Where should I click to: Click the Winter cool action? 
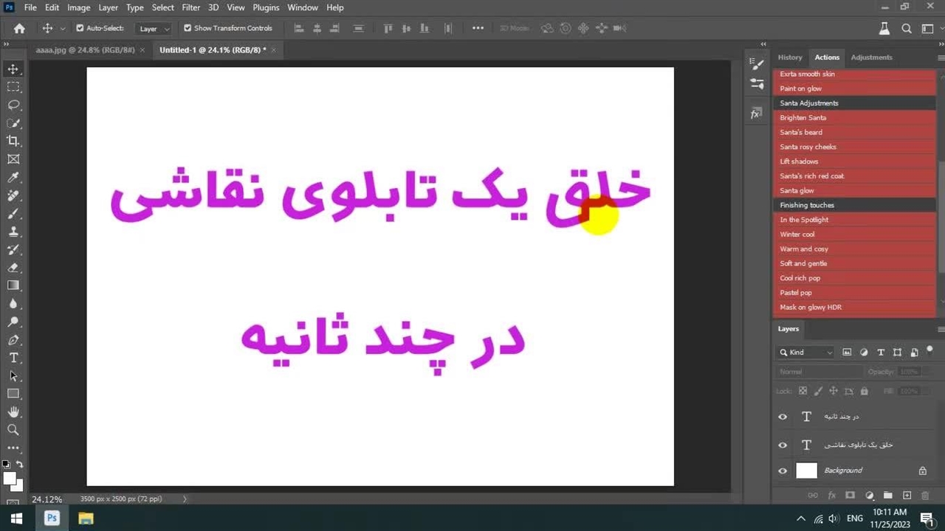pyautogui.click(x=797, y=235)
